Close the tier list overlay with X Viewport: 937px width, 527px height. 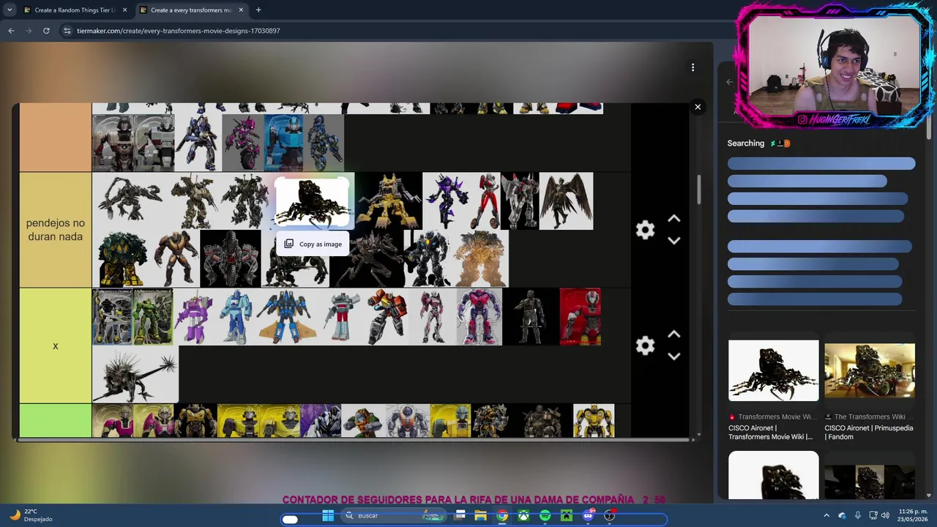point(698,107)
